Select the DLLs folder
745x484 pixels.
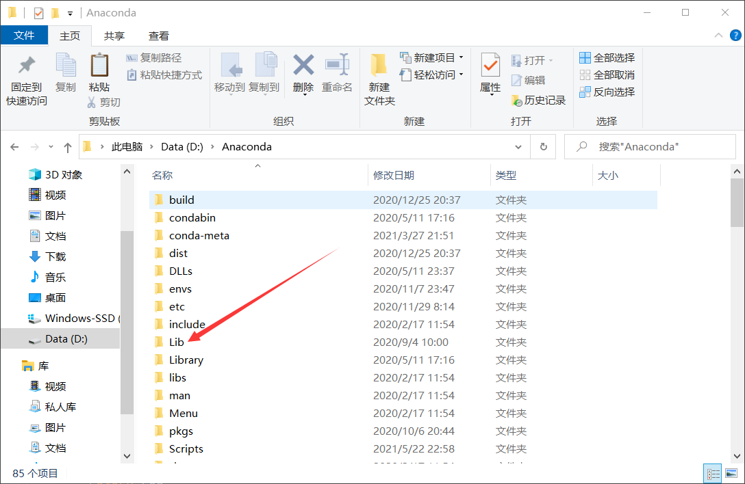click(403, 271)
